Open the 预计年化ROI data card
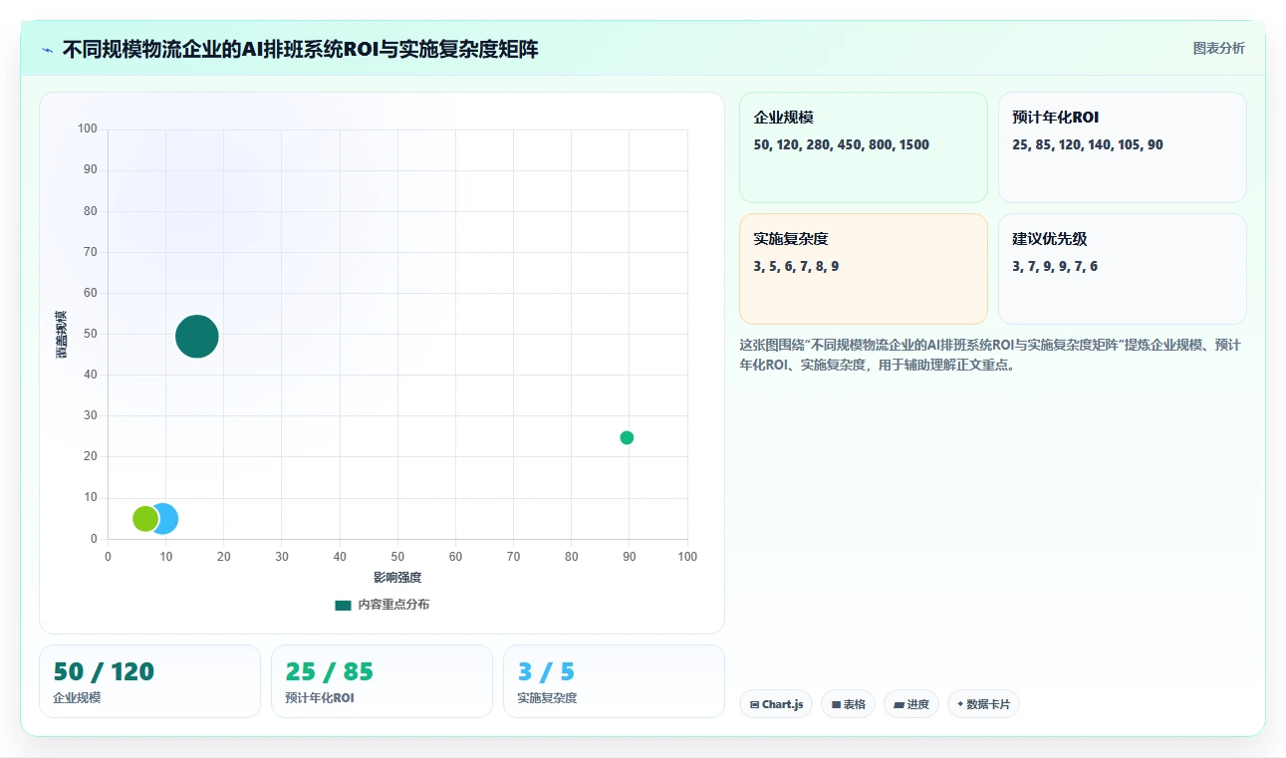The height and width of the screenshot is (758, 1286). coord(1122,147)
